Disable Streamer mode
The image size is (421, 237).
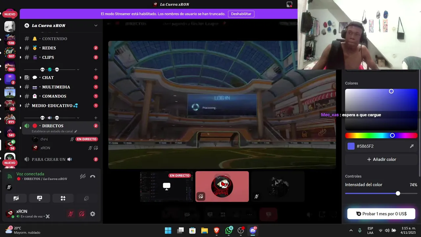(x=241, y=14)
